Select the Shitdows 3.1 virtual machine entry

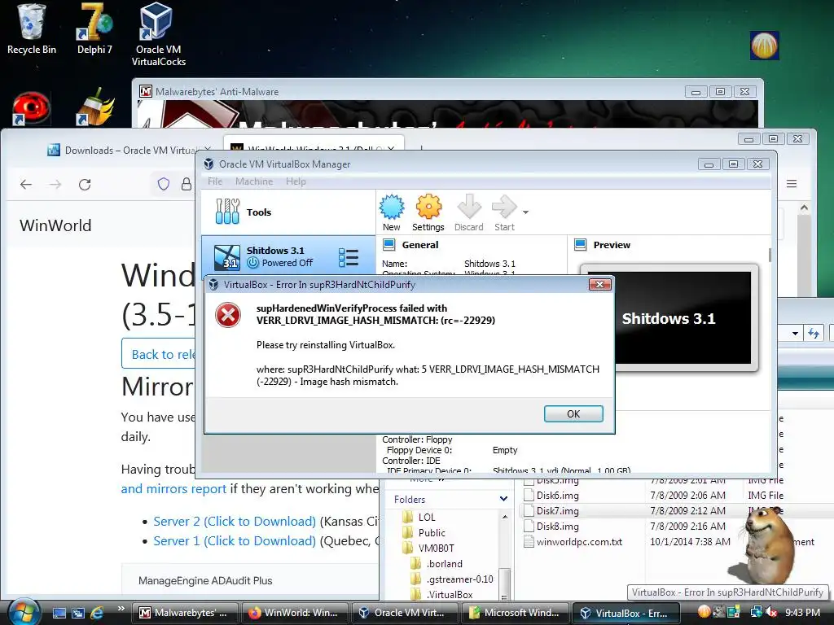coord(288,256)
